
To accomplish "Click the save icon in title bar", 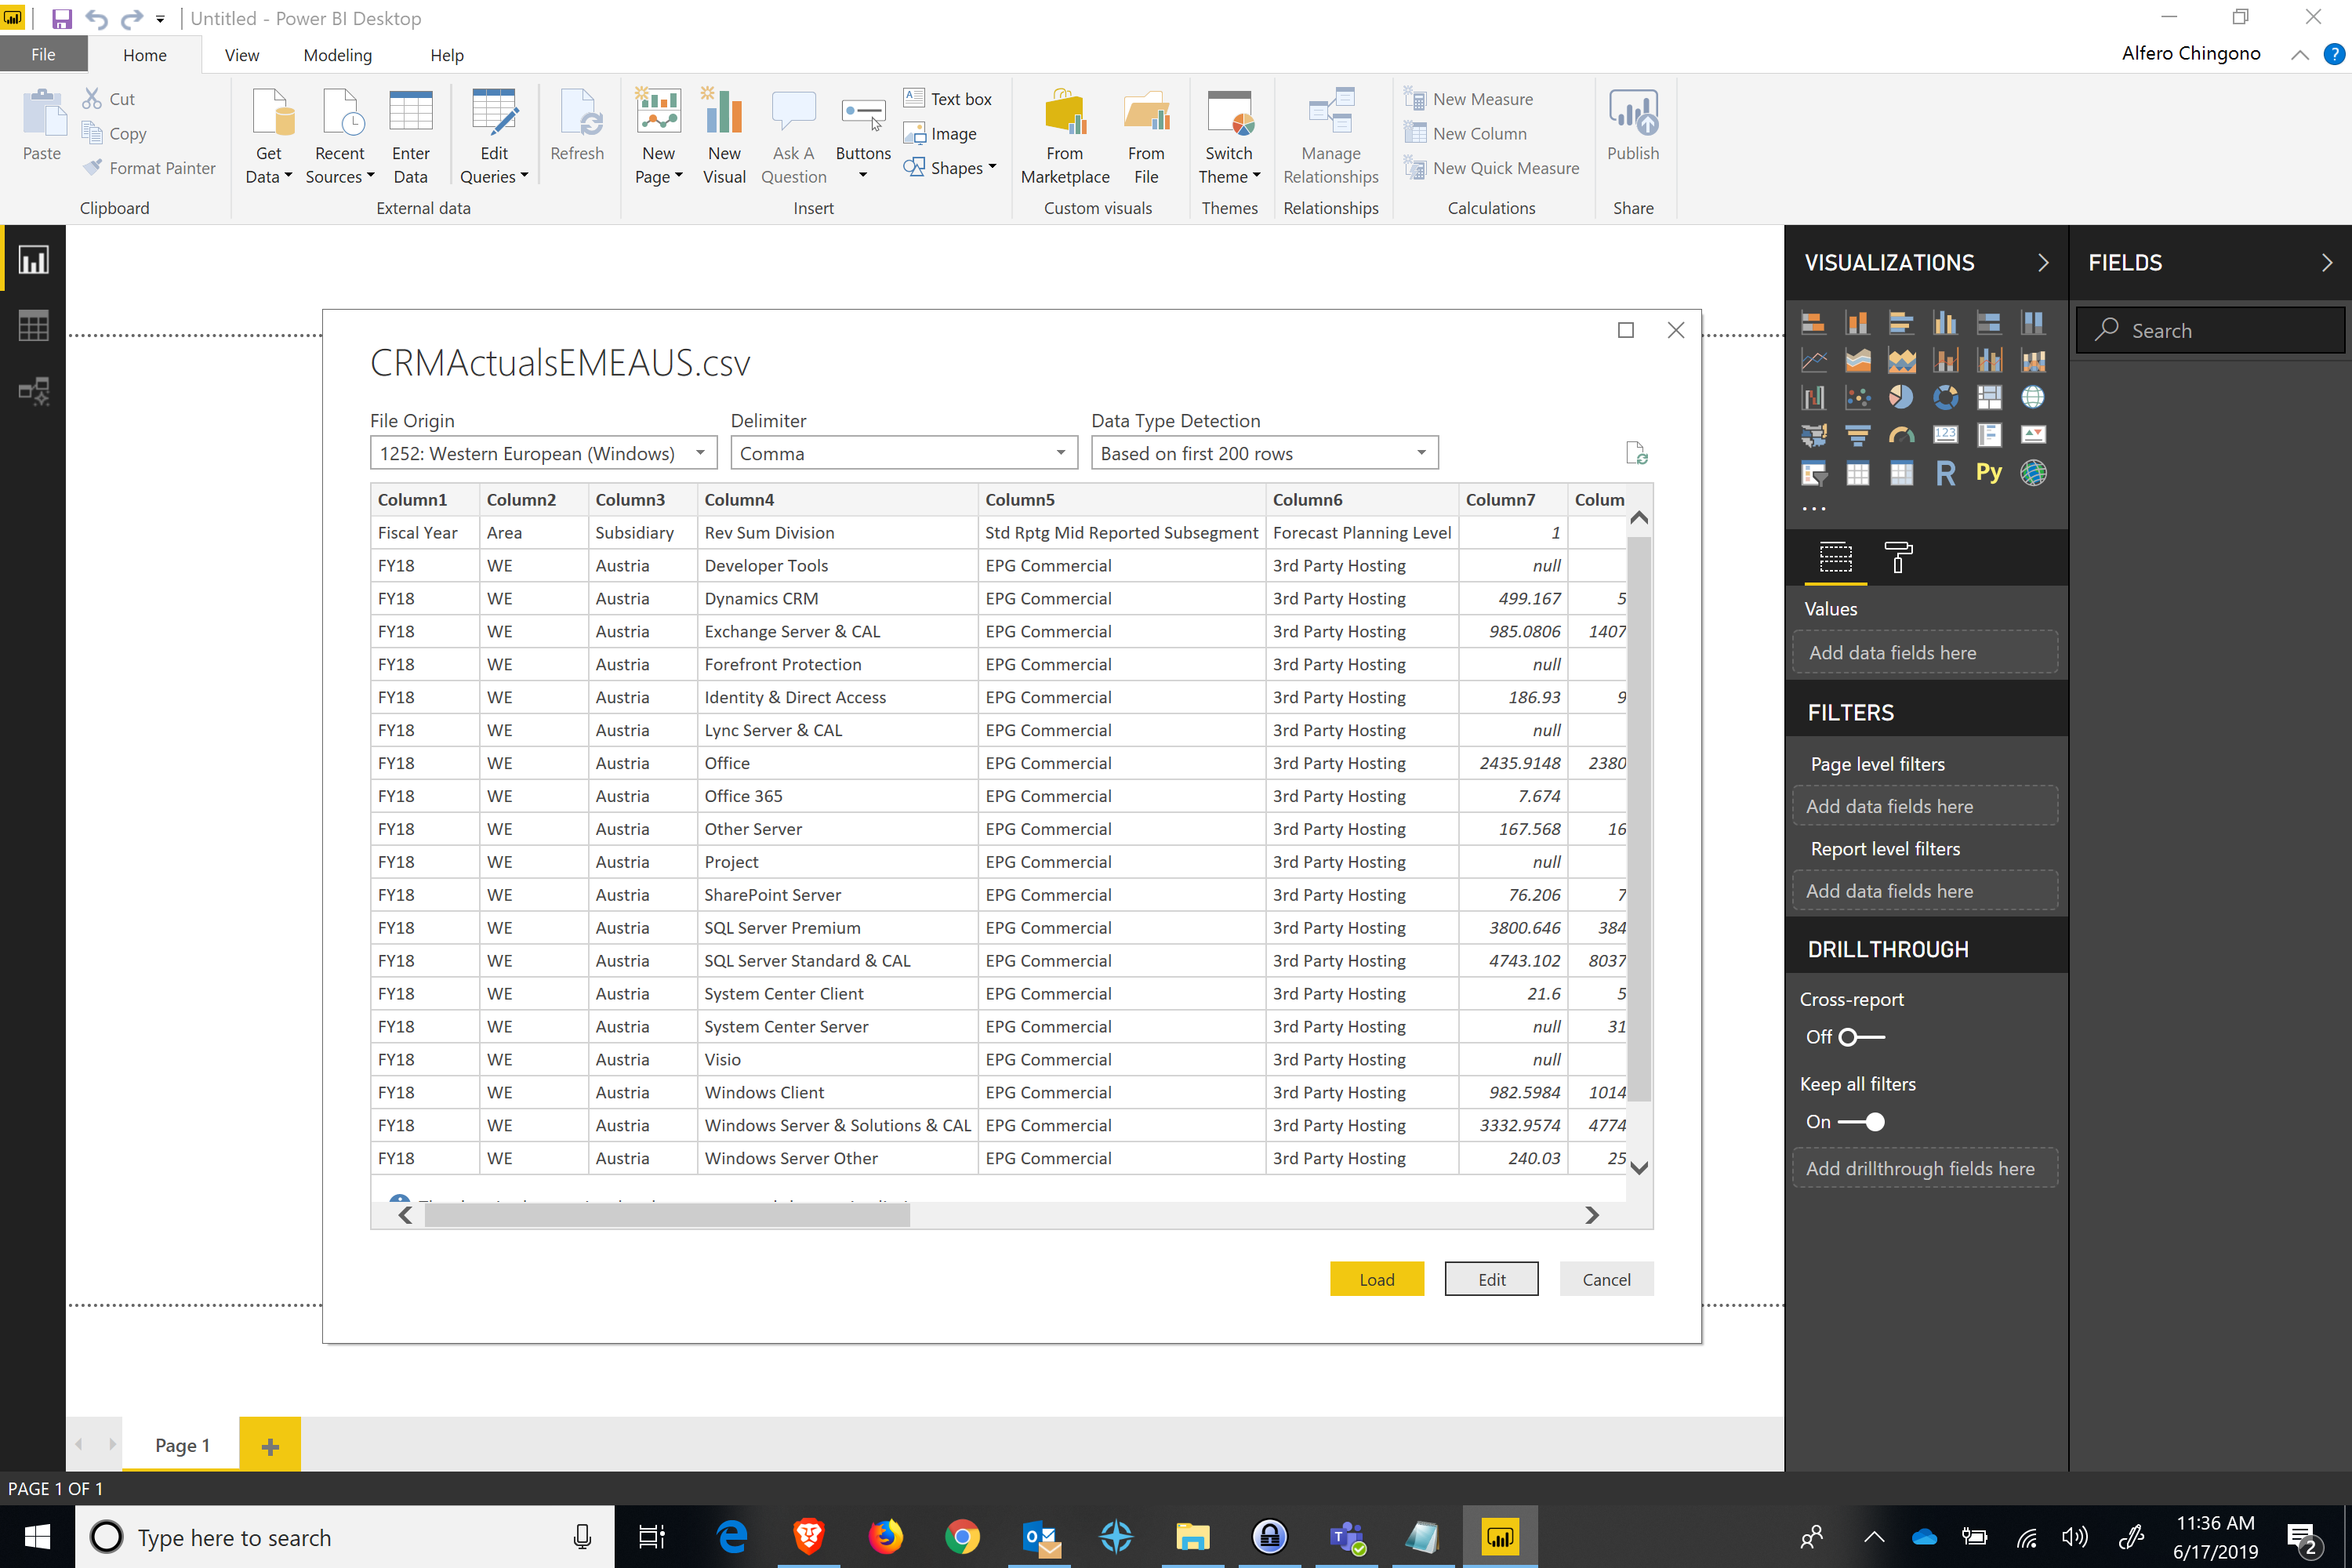I will (61, 18).
